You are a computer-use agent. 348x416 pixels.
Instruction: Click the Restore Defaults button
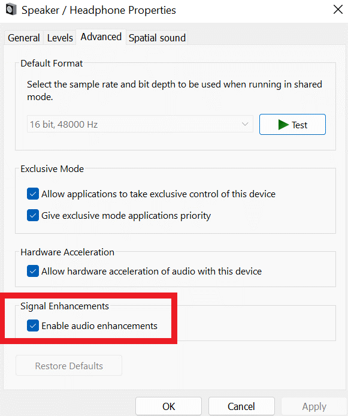point(69,366)
